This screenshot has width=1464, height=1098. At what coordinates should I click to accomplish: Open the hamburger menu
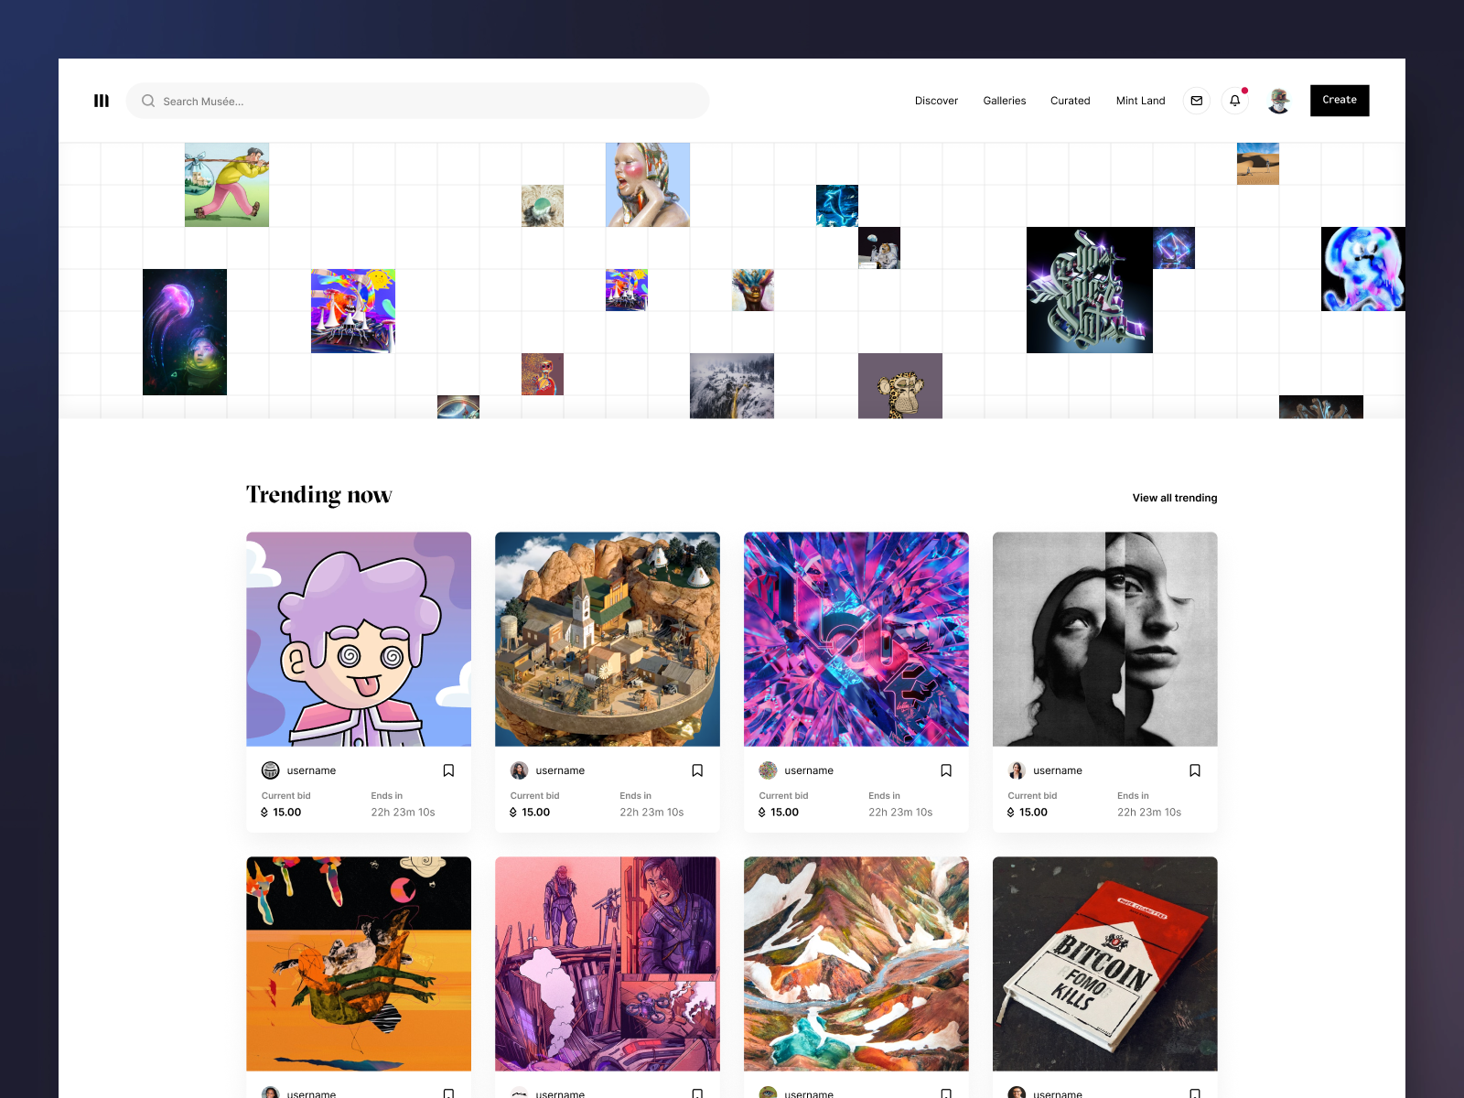[x=102, y=101]
